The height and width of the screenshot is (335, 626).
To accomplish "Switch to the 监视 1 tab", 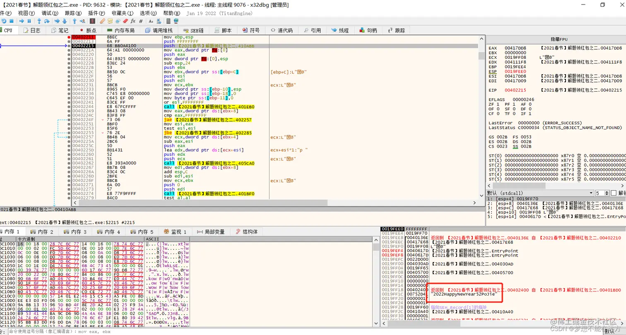I will pyautogui.click(x=176, y=232).
